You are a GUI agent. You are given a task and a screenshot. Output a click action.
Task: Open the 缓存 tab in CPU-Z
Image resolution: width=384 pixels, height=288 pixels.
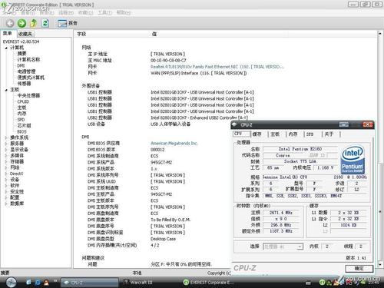tap(257, 134)
